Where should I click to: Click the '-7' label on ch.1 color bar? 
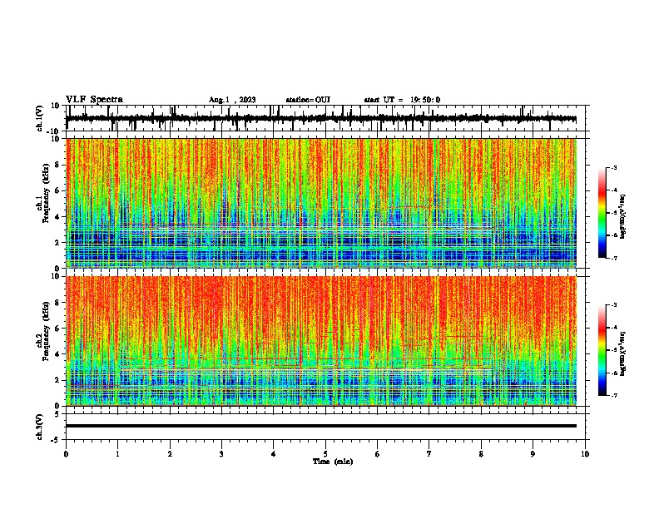(x=614, y=258)
